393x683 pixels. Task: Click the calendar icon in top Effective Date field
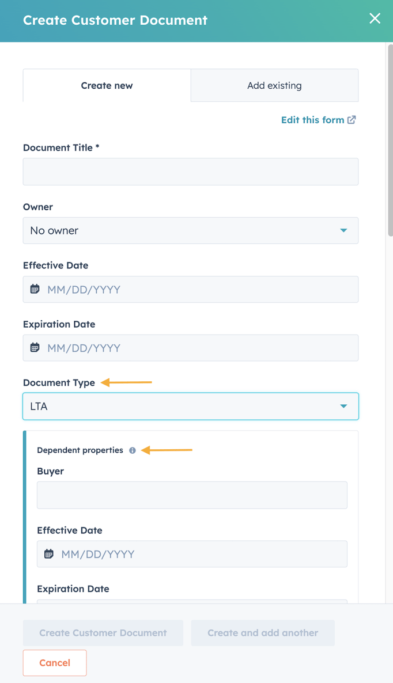tap(35, 289)
